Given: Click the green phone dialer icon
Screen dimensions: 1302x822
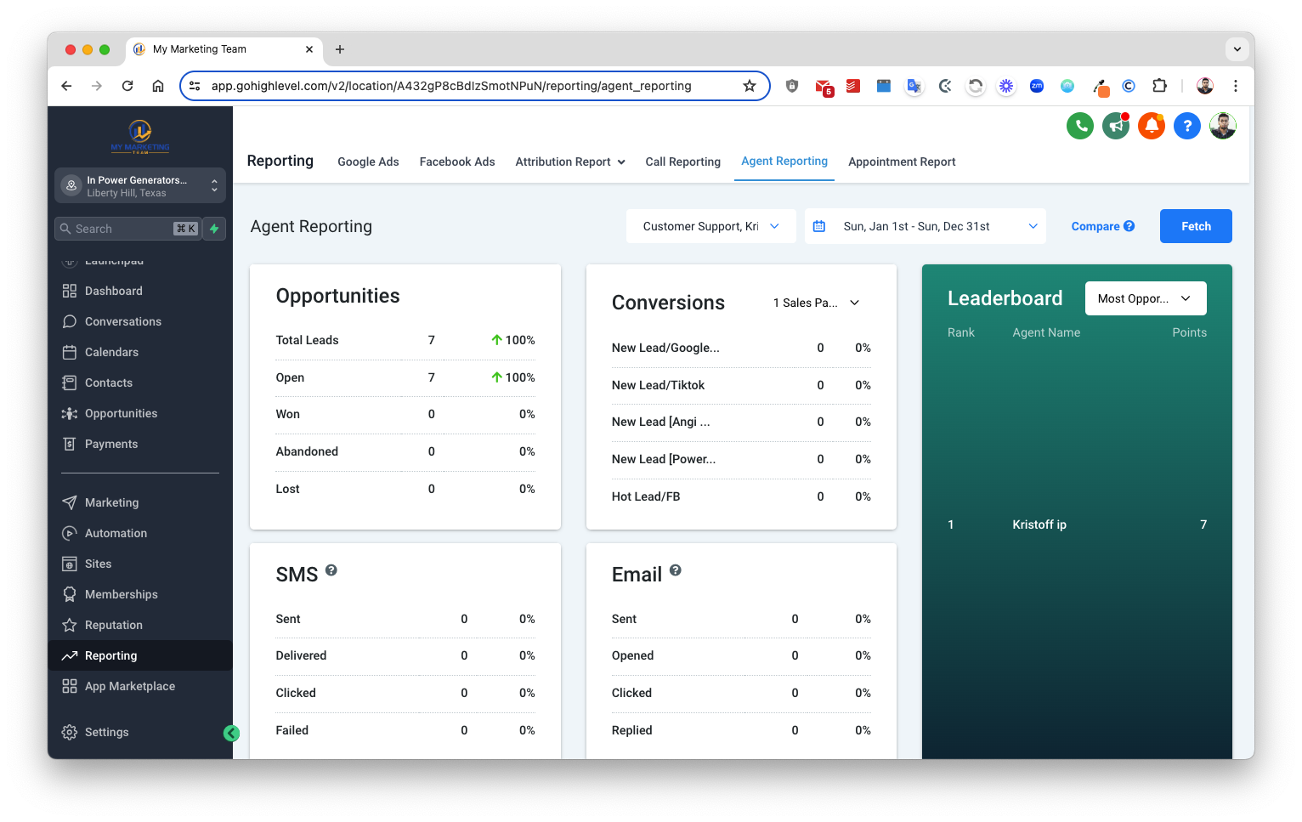Looking at the screenshot, I should [1079, 127].
